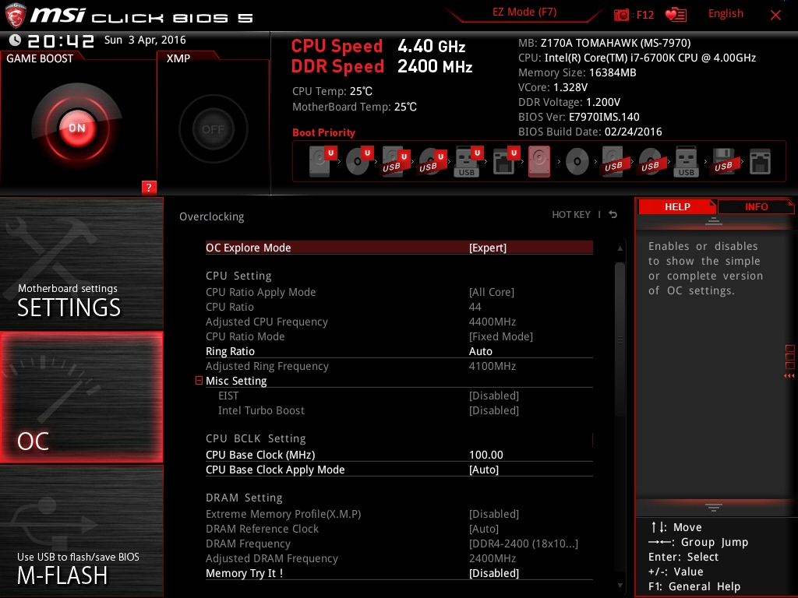798x598 pixels.
Task: Click the GAME BOOST tab label
Action: 40,58
